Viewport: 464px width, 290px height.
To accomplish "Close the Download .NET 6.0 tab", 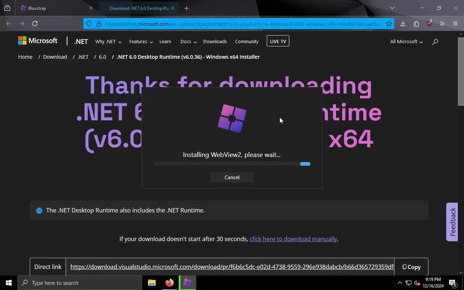I will pos(173,8).
